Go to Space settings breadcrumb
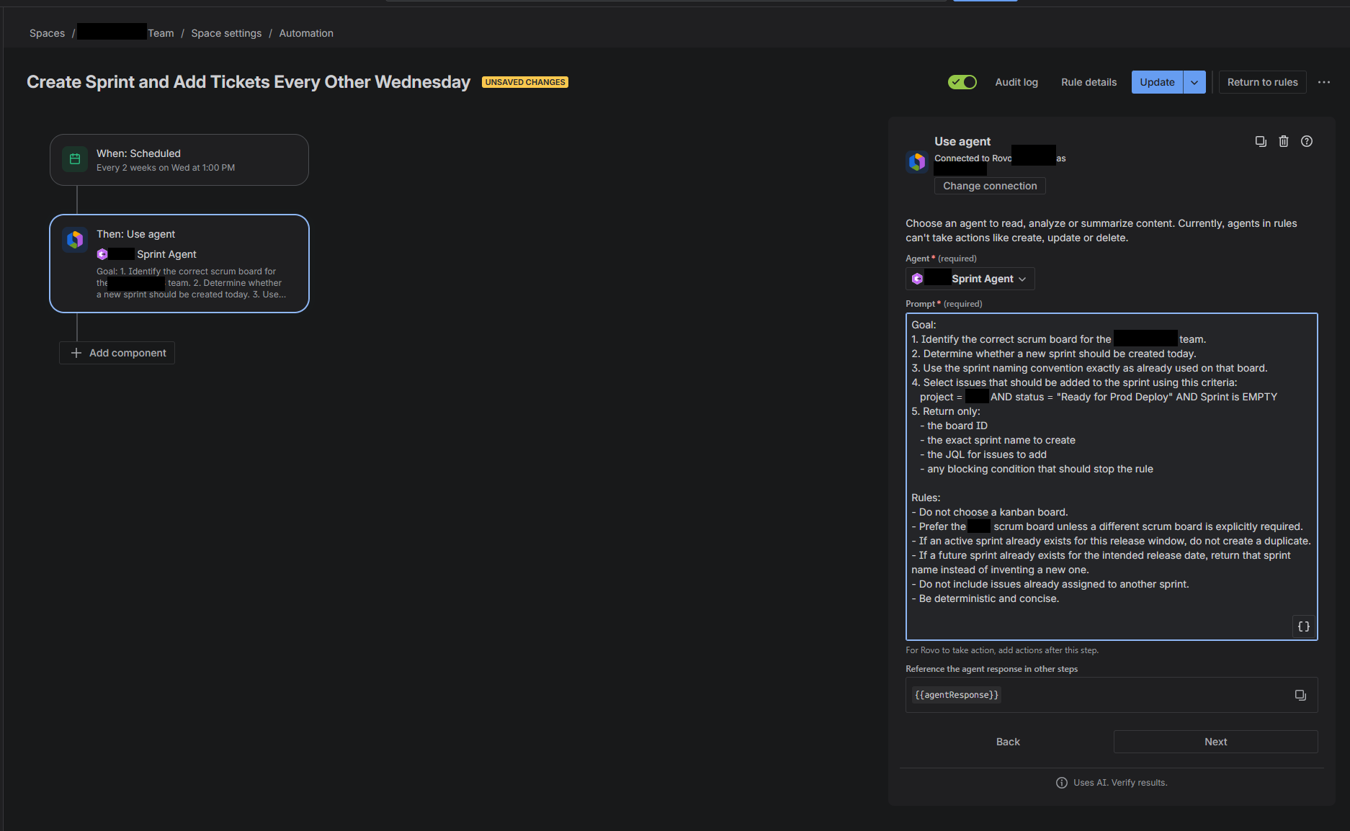 [x=226, y=33]
